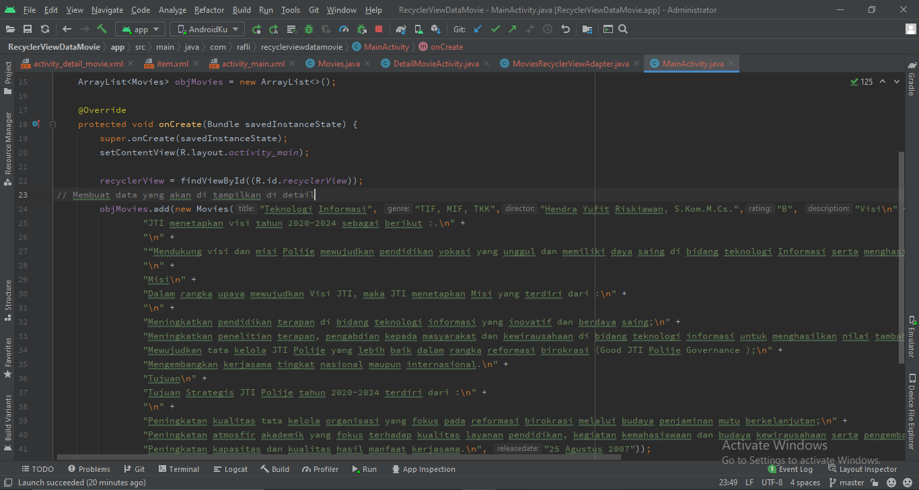Expand inspection widget up chevron
The image size is (919, 490).
[883, 81]
